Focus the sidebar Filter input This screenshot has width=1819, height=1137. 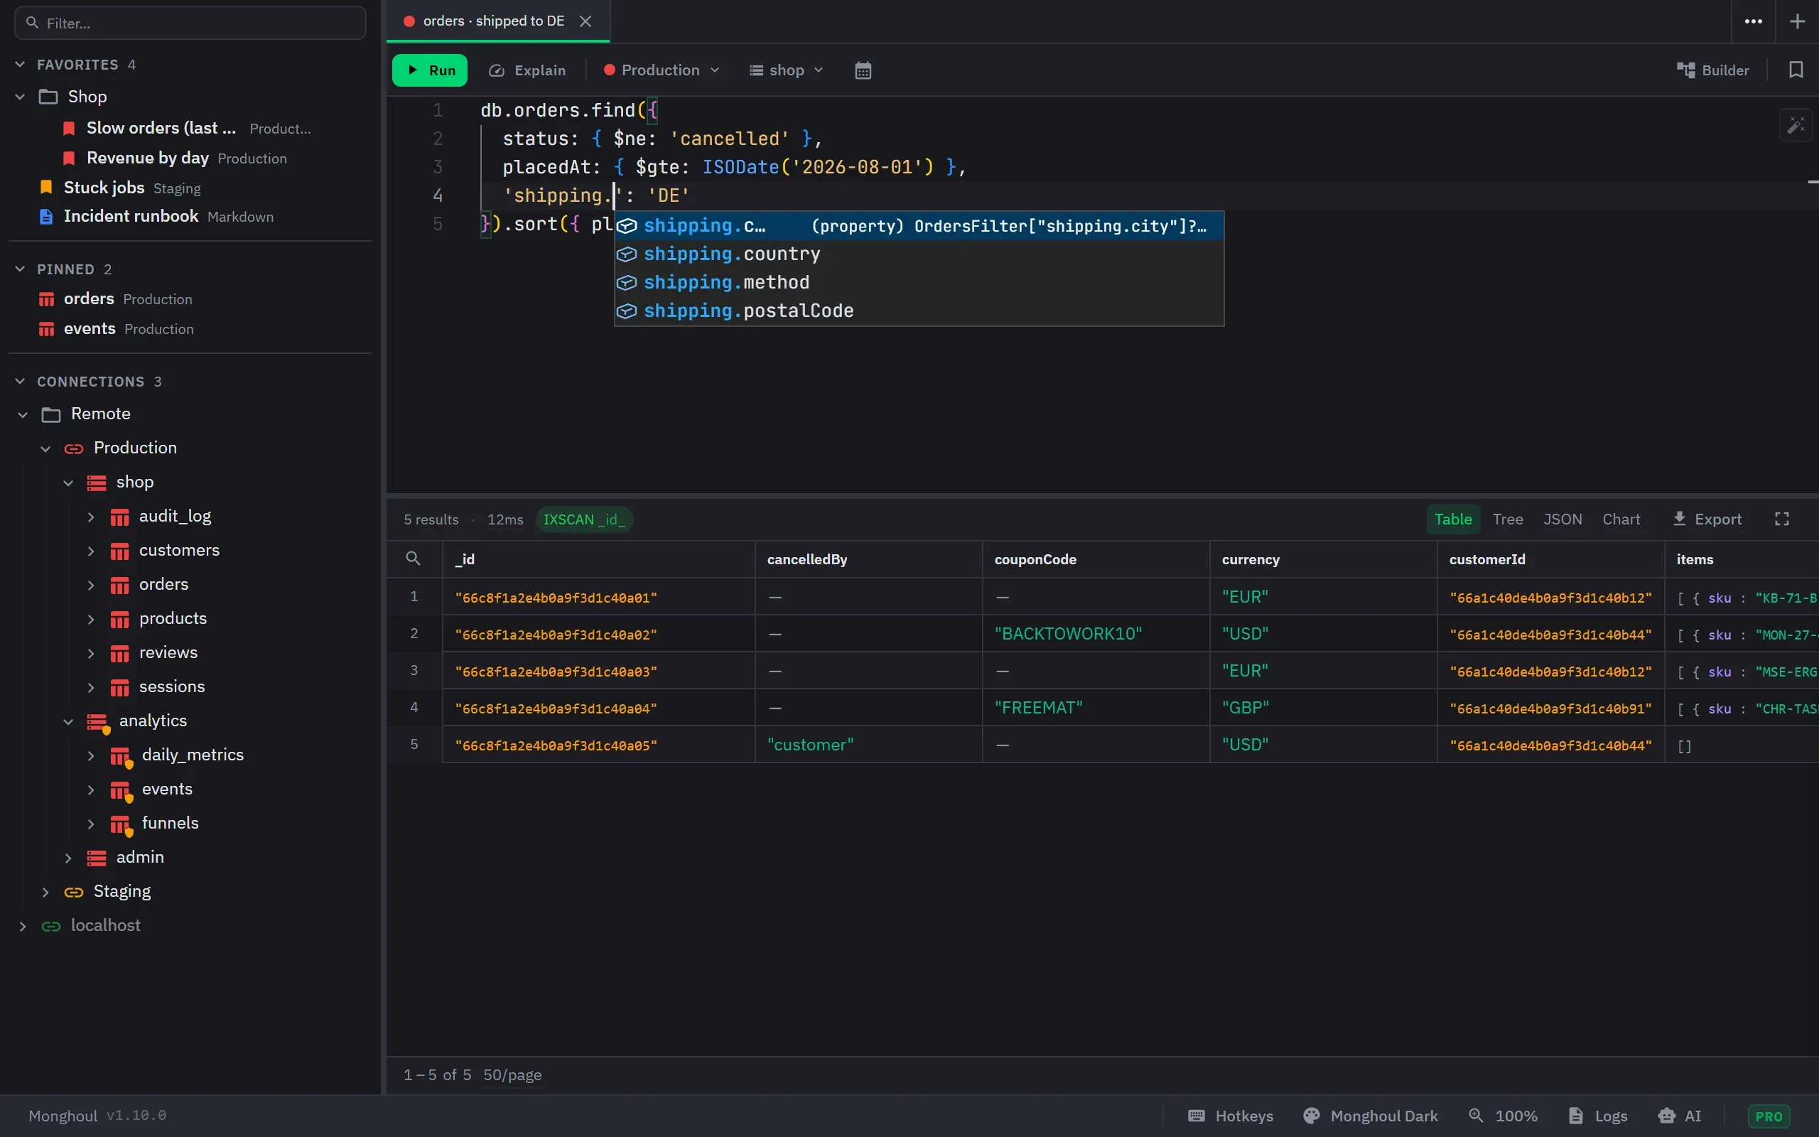190,23
